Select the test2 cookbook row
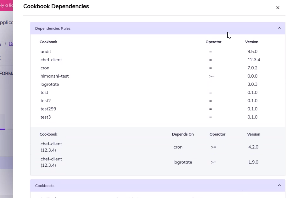 point(46,100)
